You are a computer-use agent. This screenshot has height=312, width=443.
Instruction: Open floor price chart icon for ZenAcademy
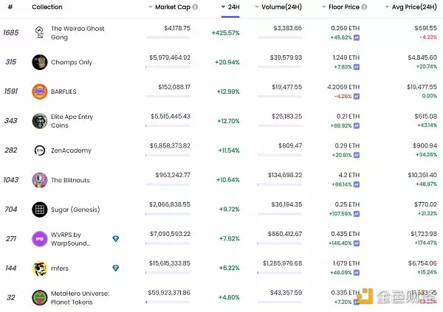[357, 155]
